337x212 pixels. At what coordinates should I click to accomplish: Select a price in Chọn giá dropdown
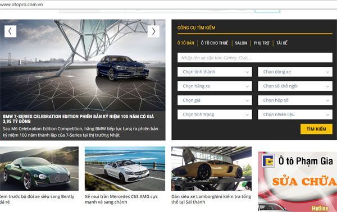click(215, 100)
